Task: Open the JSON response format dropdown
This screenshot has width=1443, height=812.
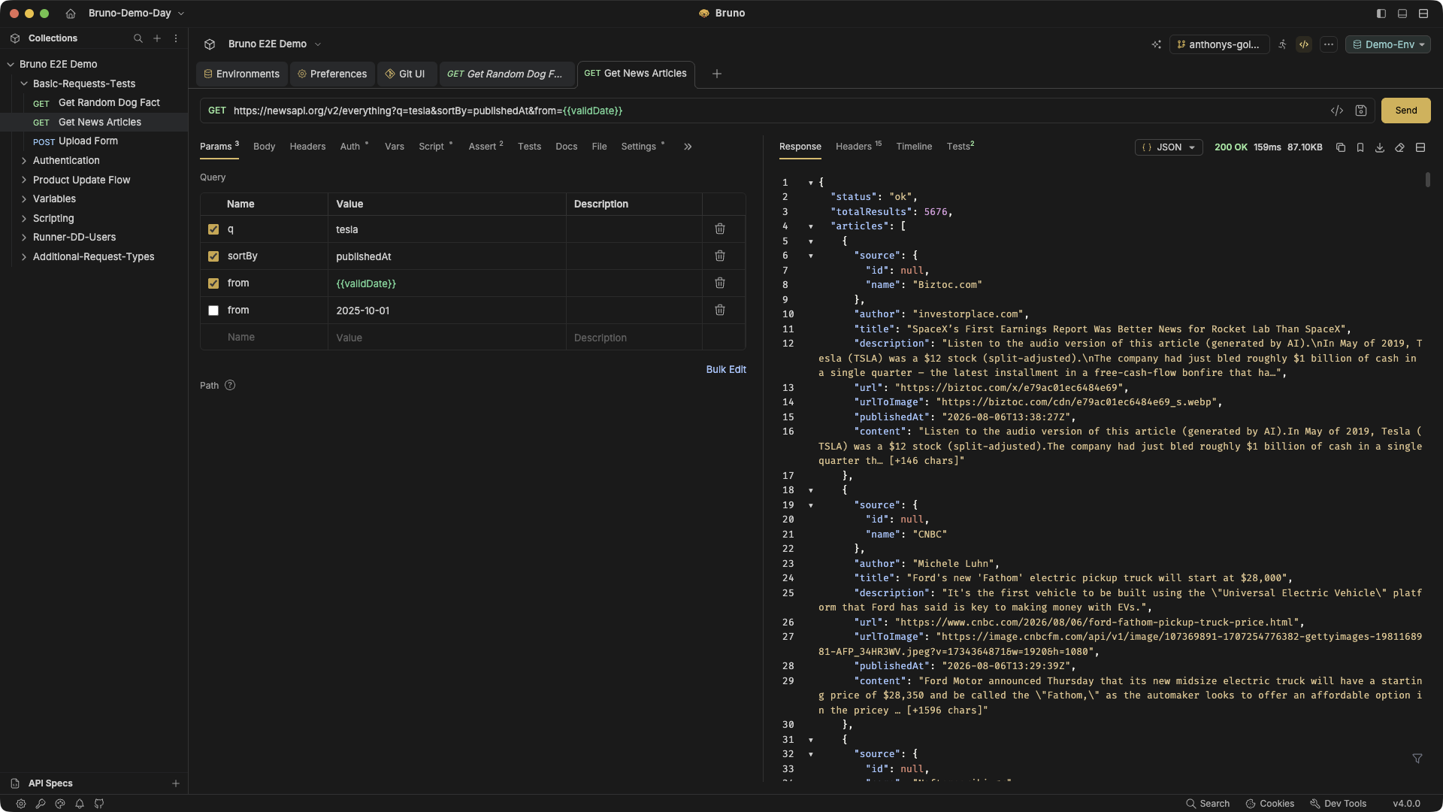Action: [1169, 147]
